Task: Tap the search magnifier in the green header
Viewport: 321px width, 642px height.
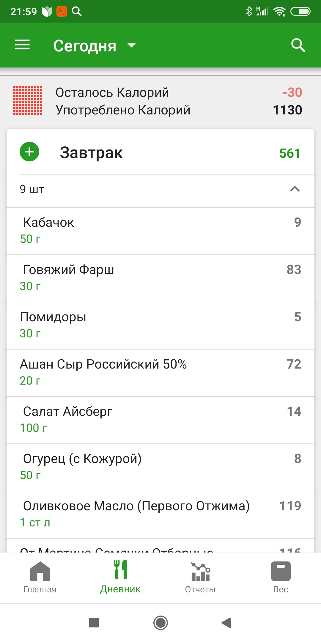Action: 298,45
